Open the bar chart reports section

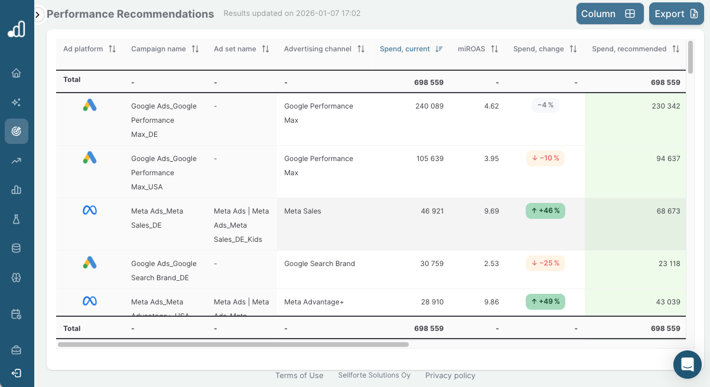(x=16, y=189)
